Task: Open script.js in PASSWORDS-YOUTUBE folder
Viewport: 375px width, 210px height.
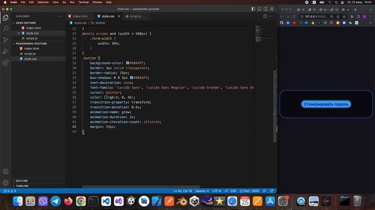Action: tap(30, 54)
